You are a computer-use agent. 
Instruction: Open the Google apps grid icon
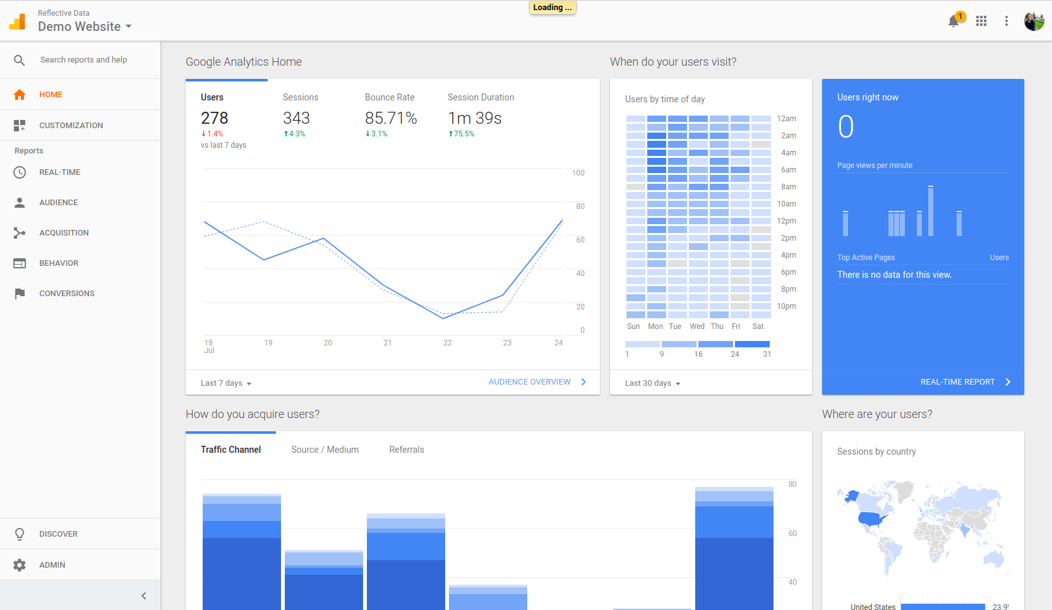click(x=981, y=21)
